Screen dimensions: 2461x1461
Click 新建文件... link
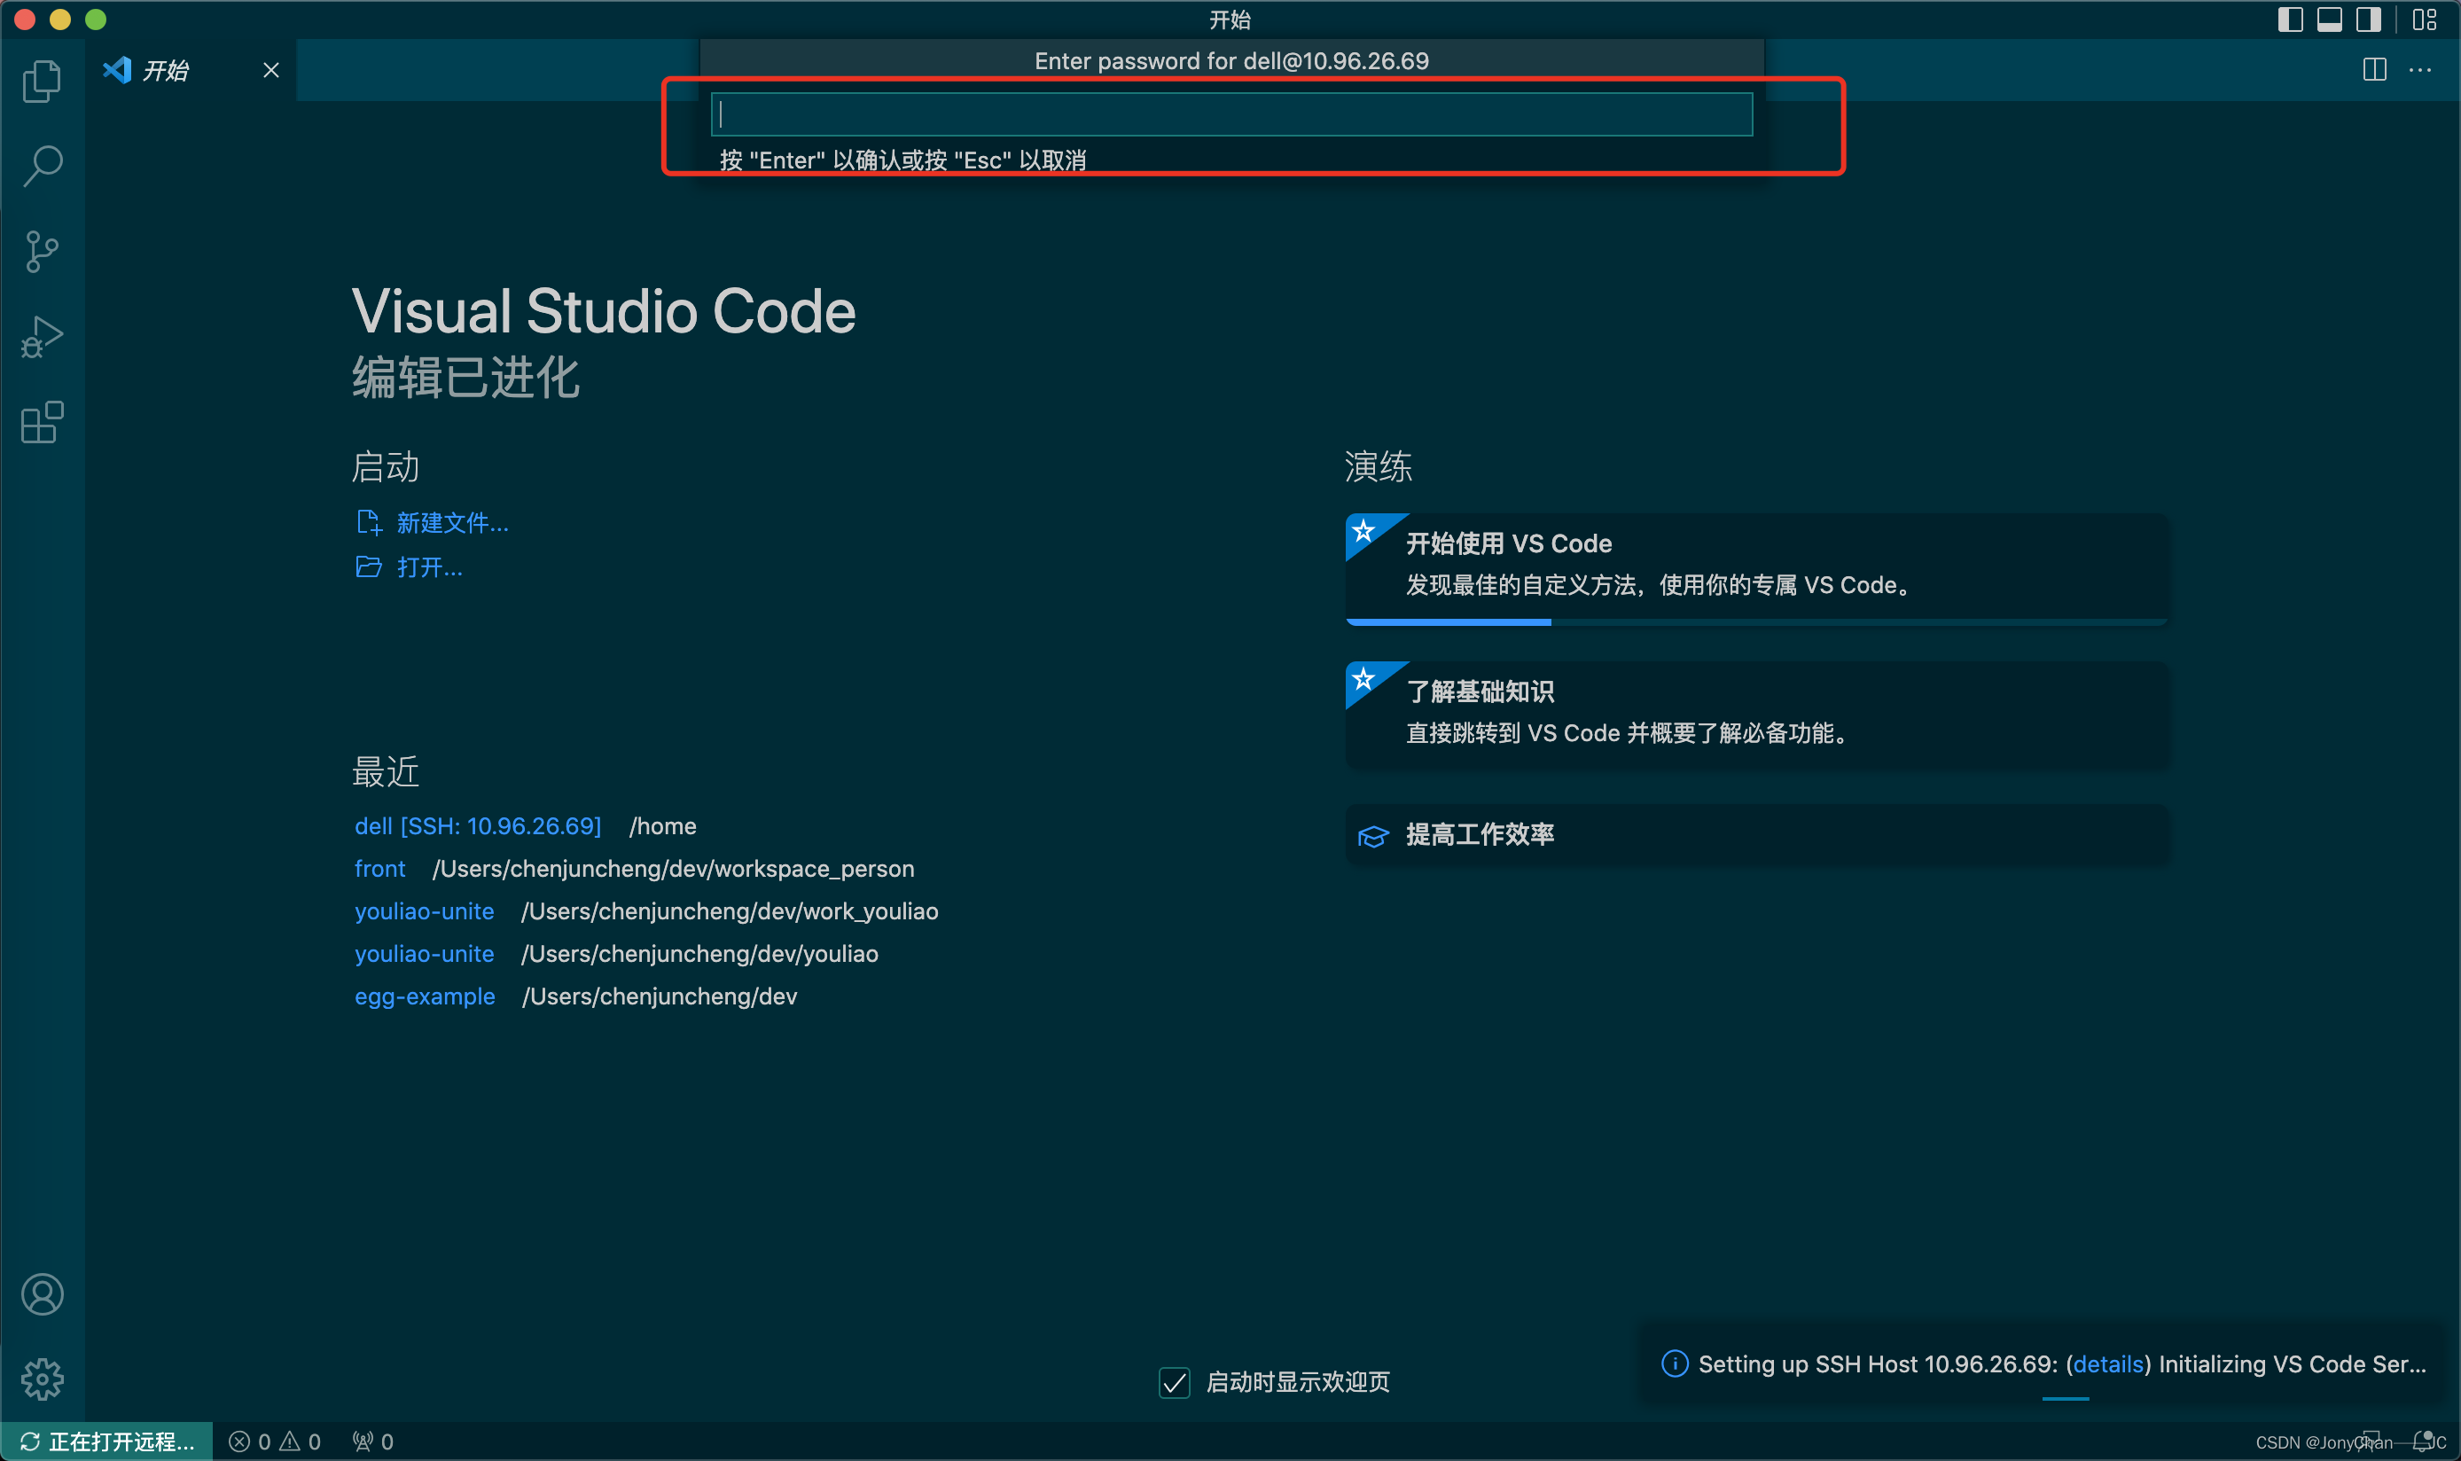[x=452, y=523]
